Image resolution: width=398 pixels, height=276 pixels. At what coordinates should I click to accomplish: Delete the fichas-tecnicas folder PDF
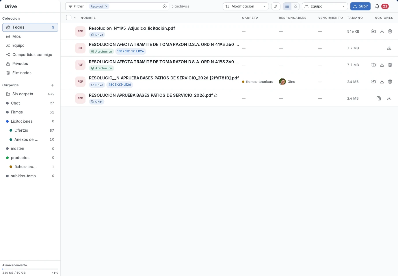coord(390,81)
